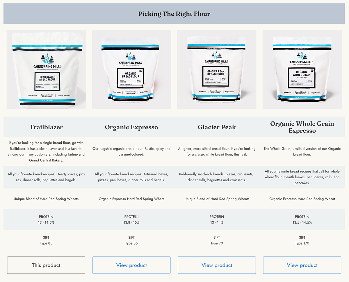The image size is (349, 282).
Task: View product for Organic Whole Grain Expresso
Action: [302, 265]
